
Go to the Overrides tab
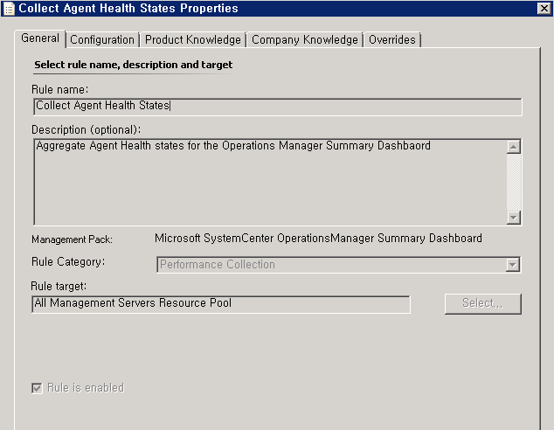[x=391, y=39]
